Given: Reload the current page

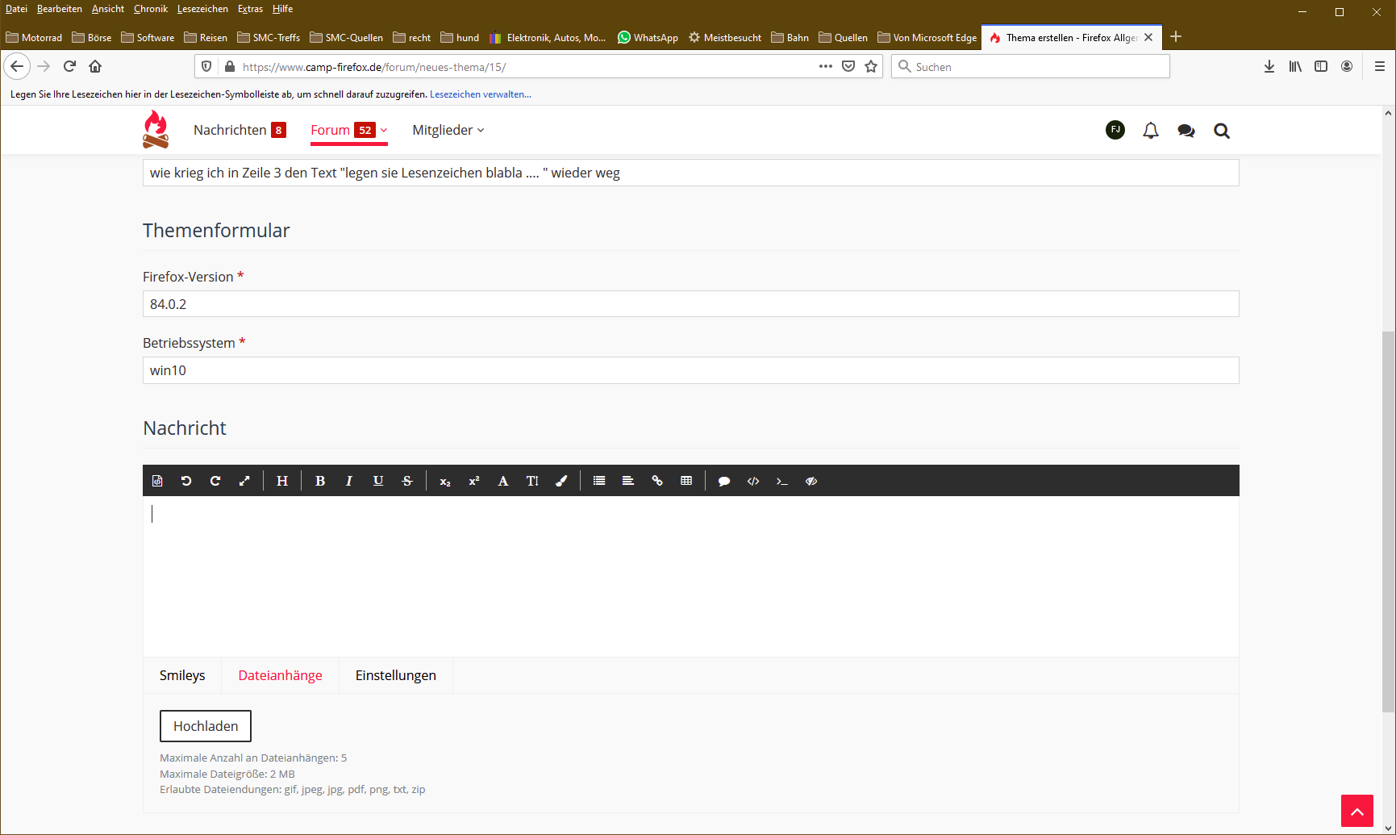Looking at the screenshot, I should [69, 66].
